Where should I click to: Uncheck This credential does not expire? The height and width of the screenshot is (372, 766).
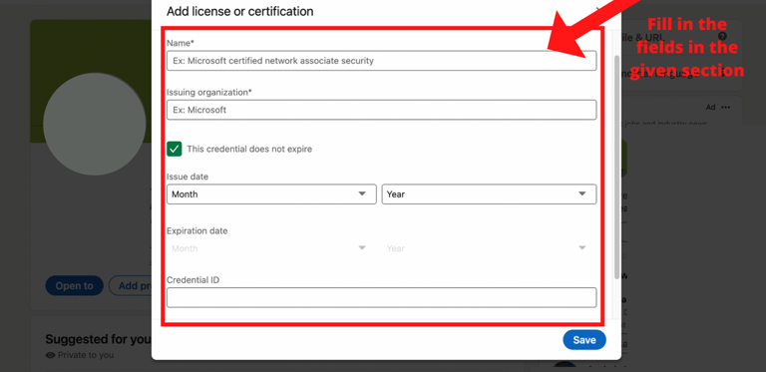[174, 149]
